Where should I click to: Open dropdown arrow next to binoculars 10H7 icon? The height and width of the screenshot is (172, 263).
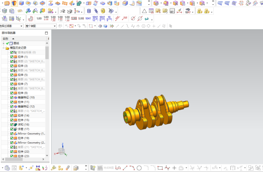192,12
